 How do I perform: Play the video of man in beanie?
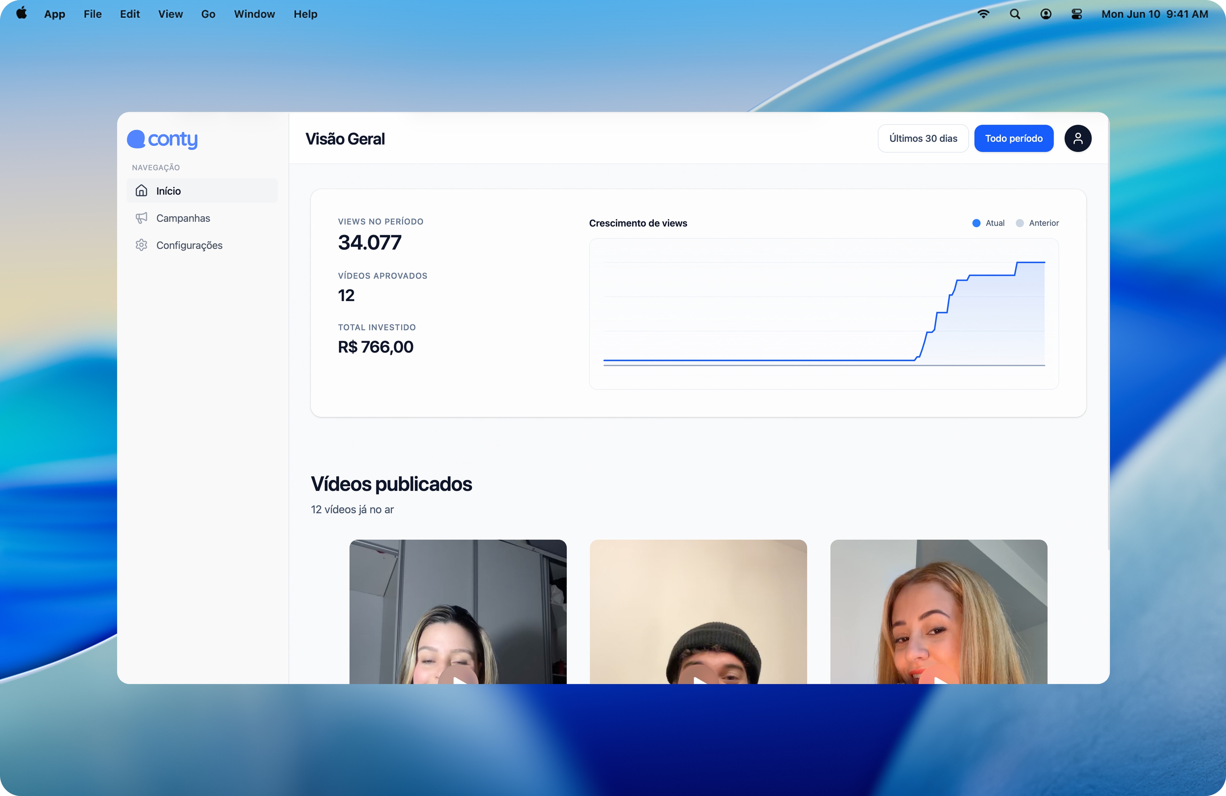699,678
